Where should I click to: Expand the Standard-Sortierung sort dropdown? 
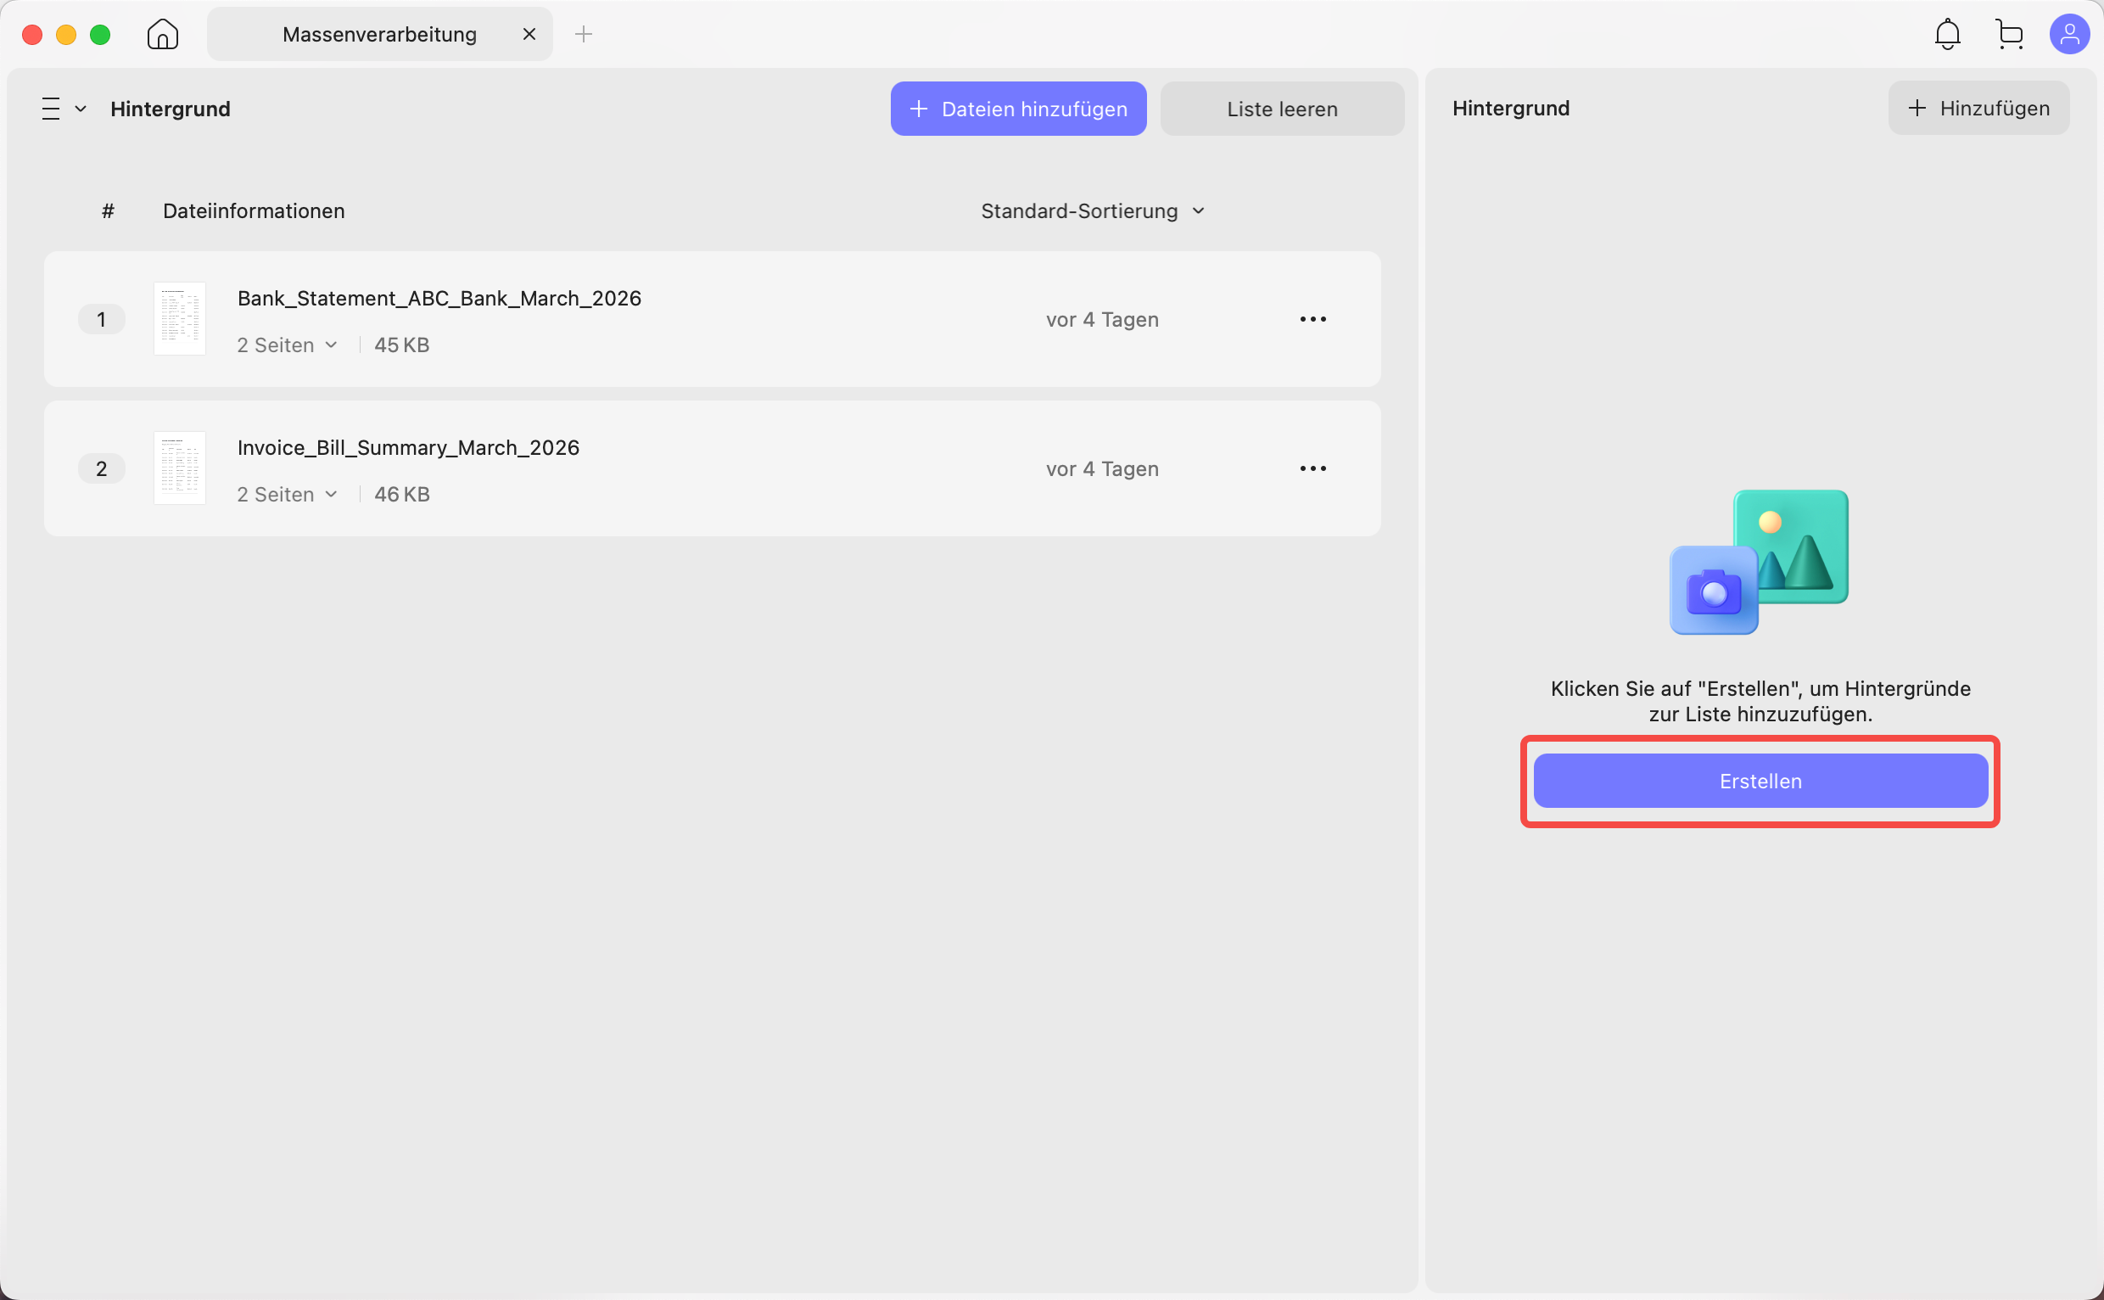(1094, 211)
